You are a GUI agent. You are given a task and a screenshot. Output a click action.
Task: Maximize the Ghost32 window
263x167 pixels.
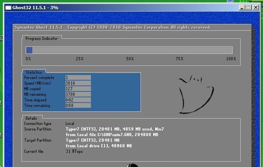[x=248, y=8]
